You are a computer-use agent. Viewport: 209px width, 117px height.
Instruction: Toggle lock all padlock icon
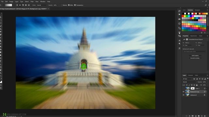click(x=197, y=85)
